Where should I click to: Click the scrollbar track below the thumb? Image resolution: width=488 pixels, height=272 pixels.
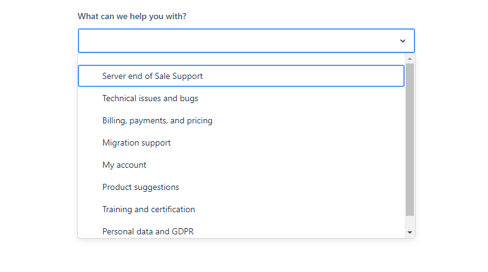click(x=410, y=222)
